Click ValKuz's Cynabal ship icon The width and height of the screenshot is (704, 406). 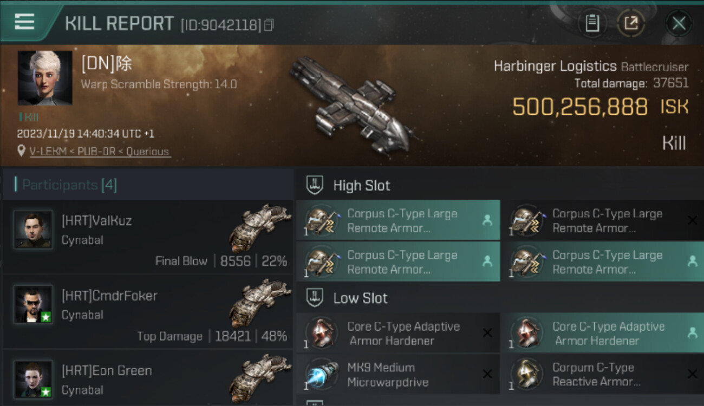point(260,228)
